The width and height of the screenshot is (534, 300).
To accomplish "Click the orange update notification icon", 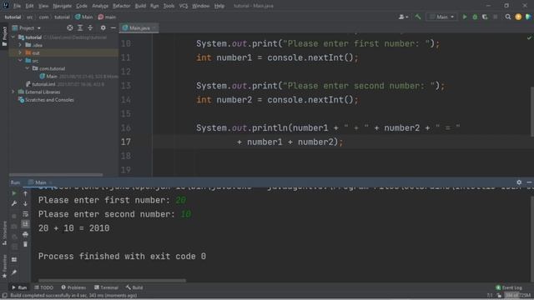I will click(518, 17).
